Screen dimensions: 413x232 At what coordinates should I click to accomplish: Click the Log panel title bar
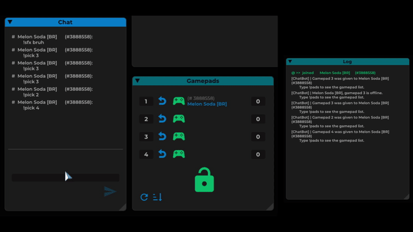[347, 62]
